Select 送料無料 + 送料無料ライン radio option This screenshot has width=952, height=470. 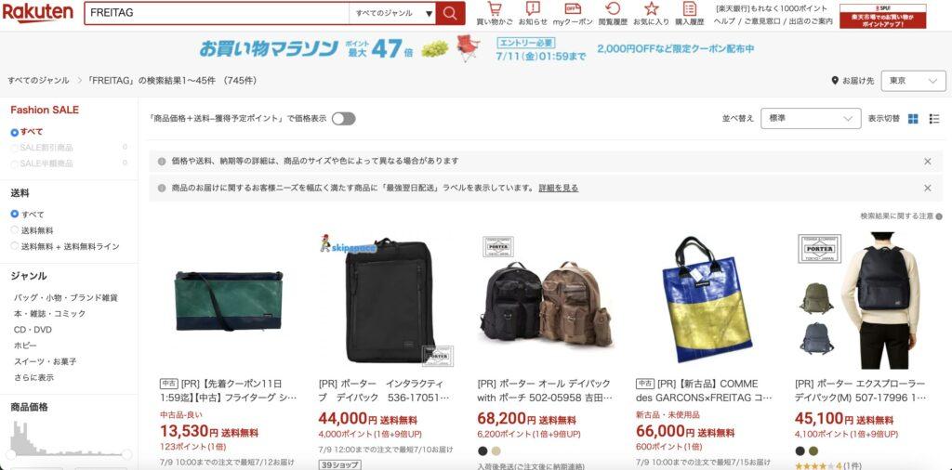(x=15, y=246)
